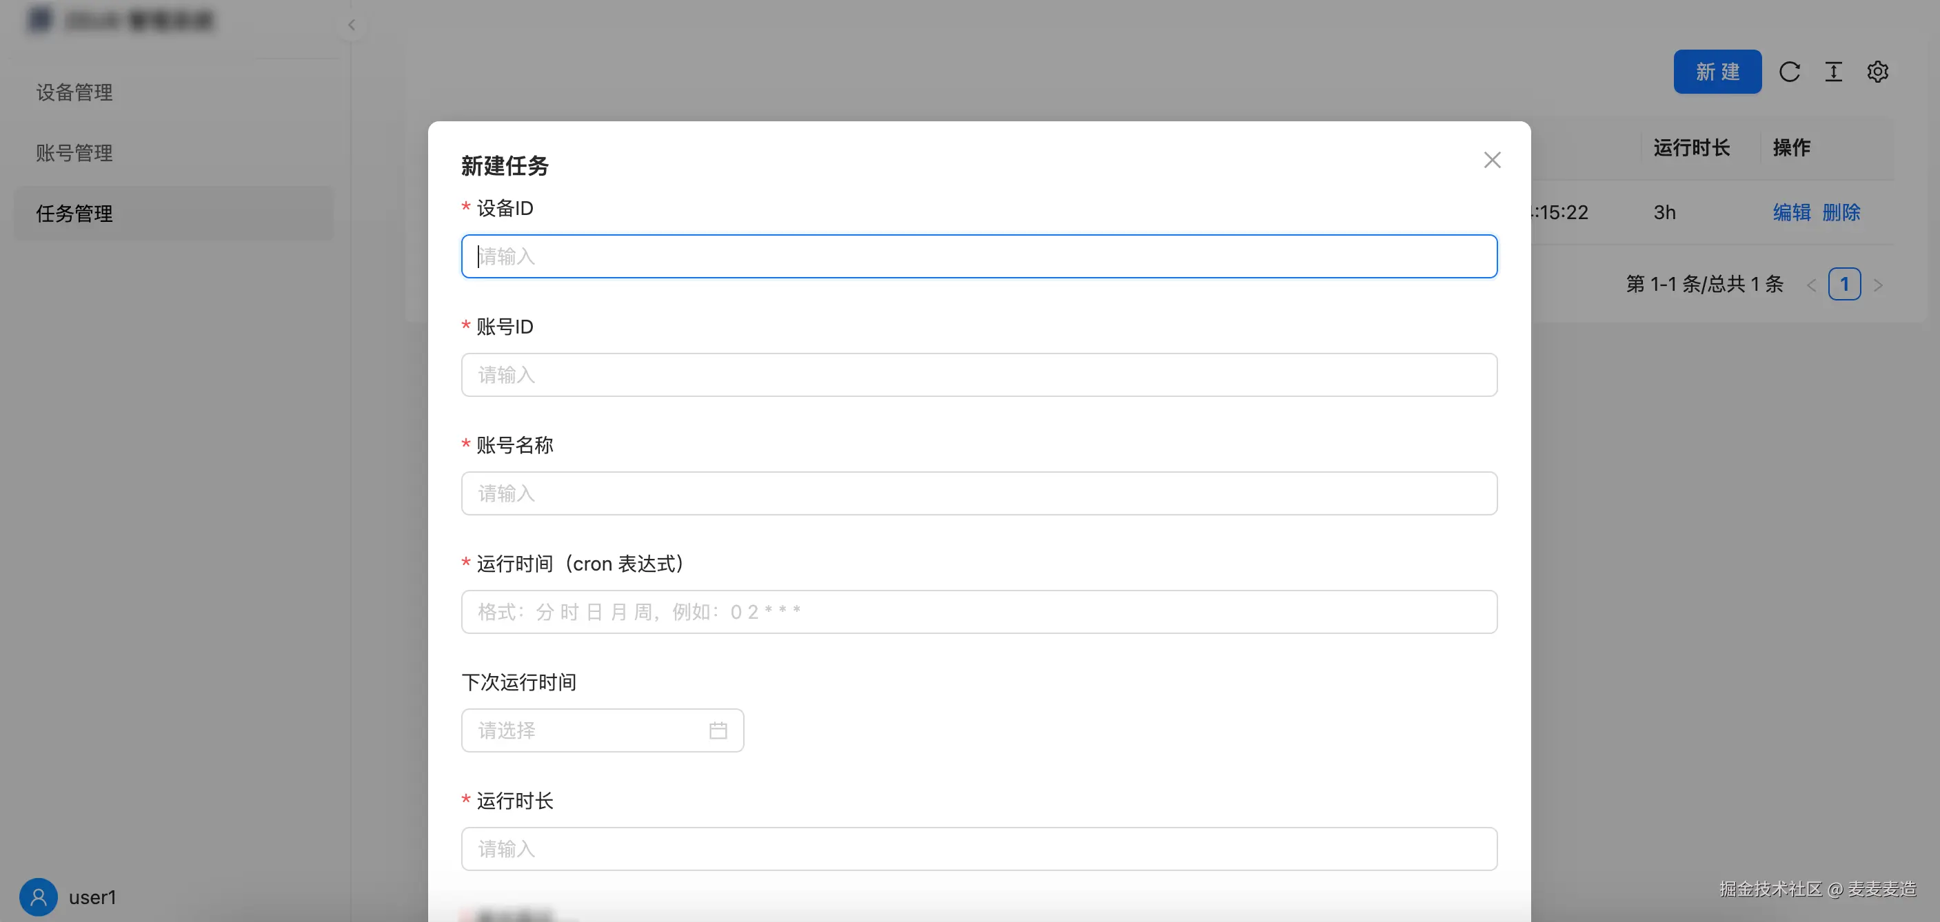Image resolution: width=1940 pixels, height=922 pixels.
Task: Close the 新建任务 dialog
Action: [1493, 160]
